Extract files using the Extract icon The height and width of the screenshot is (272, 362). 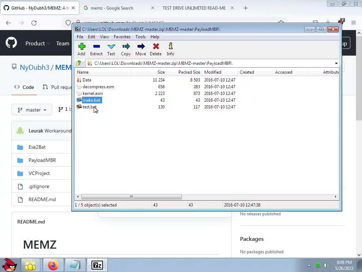[x=96, y=49]
